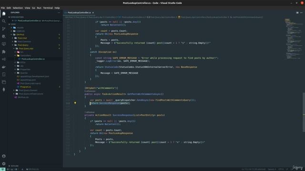Expand the Queries folder
Image resolution: width=305 pixels, height=171 pixels.
24,73
